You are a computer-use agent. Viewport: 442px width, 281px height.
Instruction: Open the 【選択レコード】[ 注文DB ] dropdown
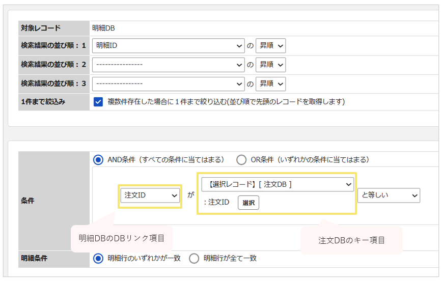click(278, 184)
